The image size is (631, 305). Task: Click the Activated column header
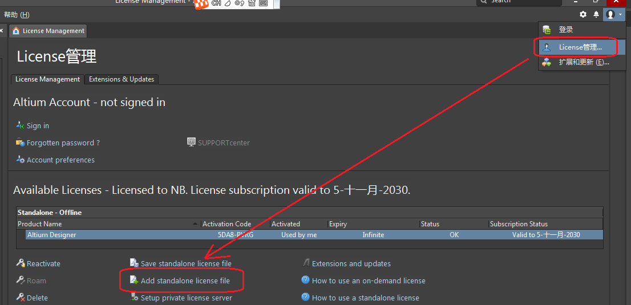pyautogui.click(x=298, y=223)
